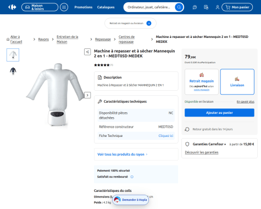The height and width of the screenshot is (209, 261).
Task: Click the Carrefour logo in header
Action: [x=12, y=7]
